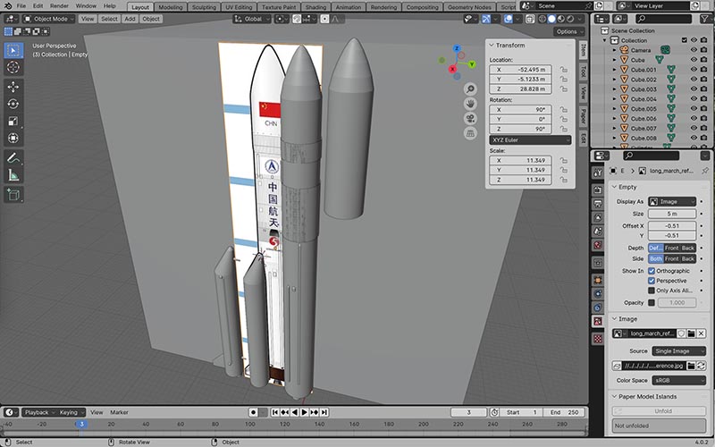Choose the Rotate tool
The height and width of the screenshot is (447, 715).
point(14,104)
